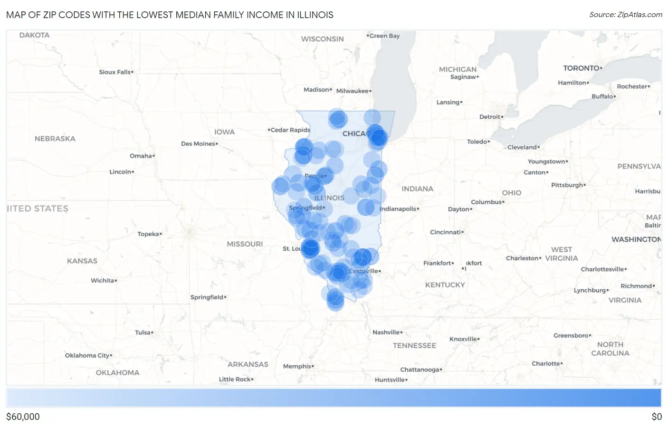This screenshot has height=427, width=668.
Task: Click the Evansville city label
Action: 364,271
